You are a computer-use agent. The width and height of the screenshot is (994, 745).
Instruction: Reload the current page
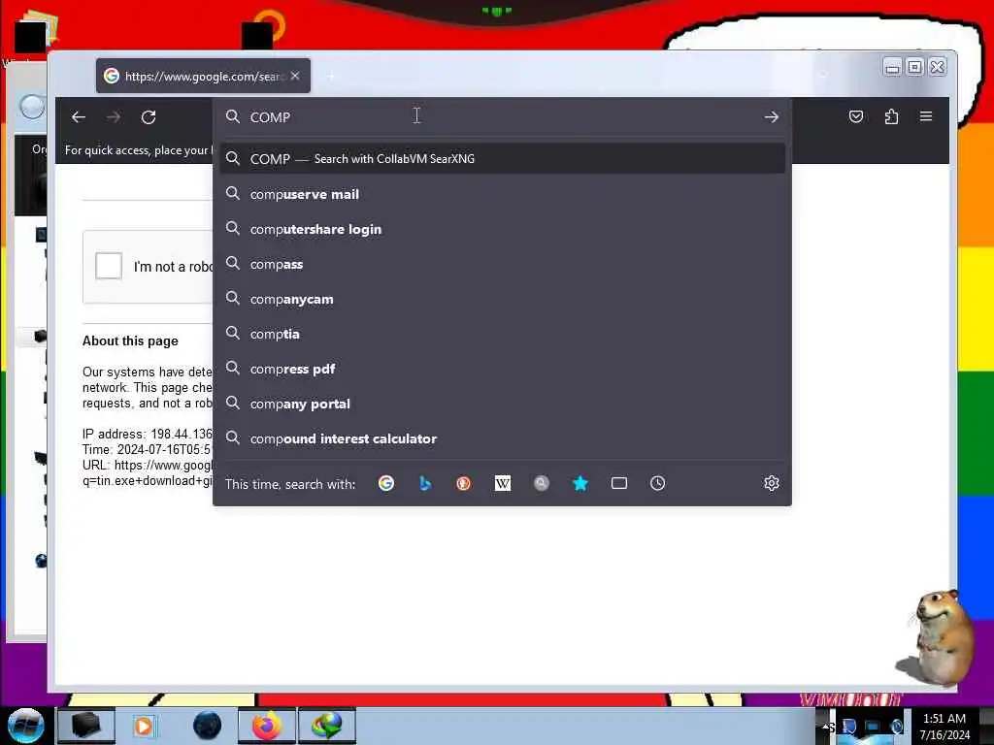pyautogui.click(x=149, y=117)
